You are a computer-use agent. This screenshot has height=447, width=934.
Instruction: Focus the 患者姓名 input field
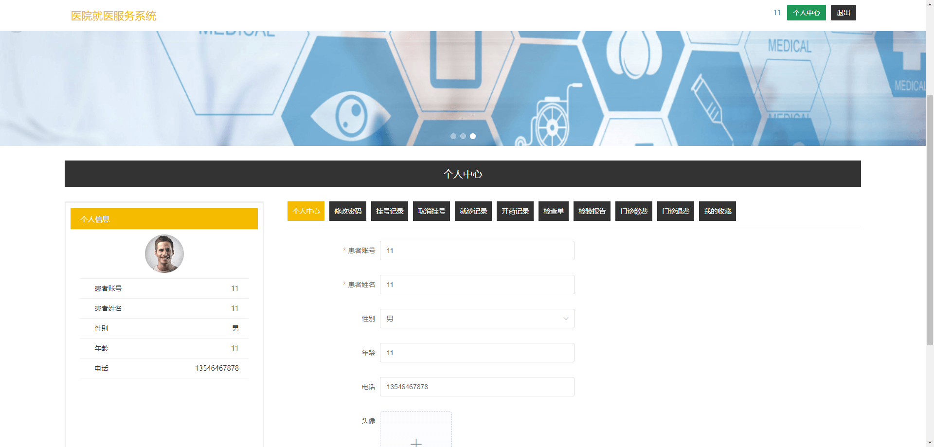[477, 285]
